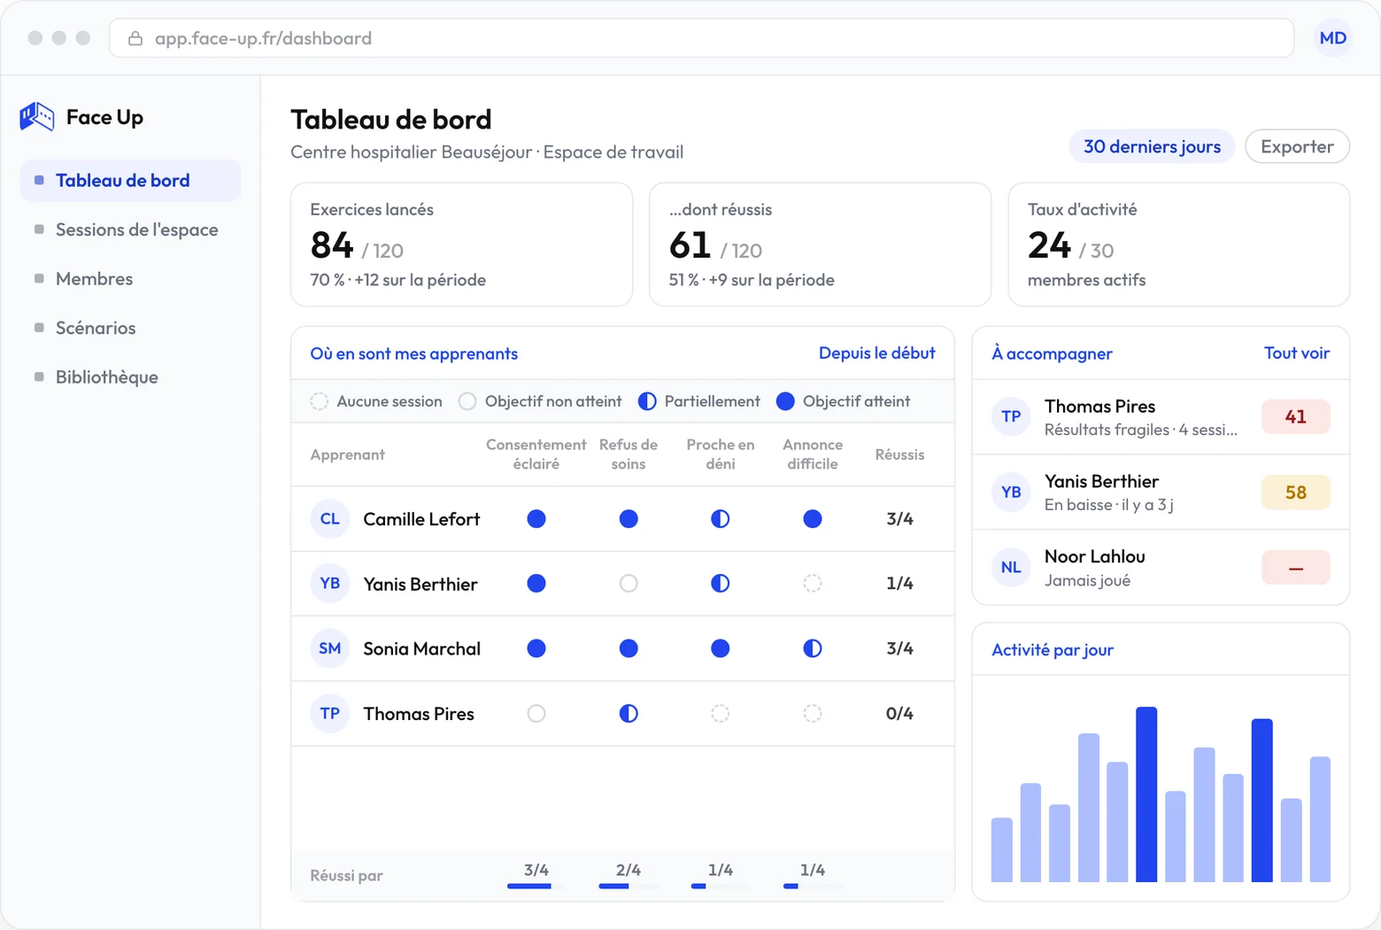
Task: Click the NL avatar for Noor Lahlou
Action: [1011, 568]
